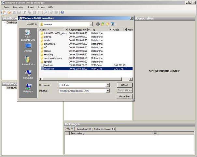Expand the Suchen in sources dropdown

(91, 24)
